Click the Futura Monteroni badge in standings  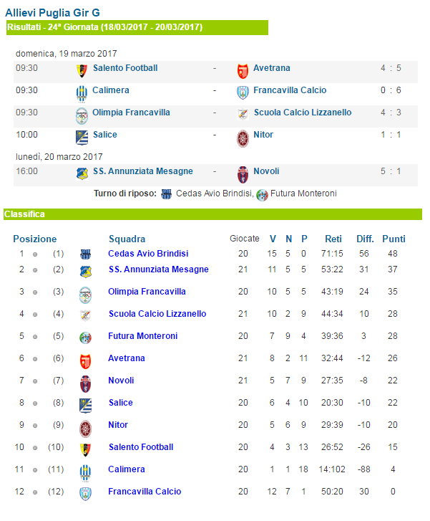click(86, 338)
